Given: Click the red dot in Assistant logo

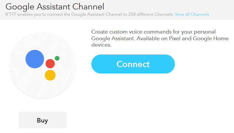Looking at the screenshot, I should tap(50, 63).
